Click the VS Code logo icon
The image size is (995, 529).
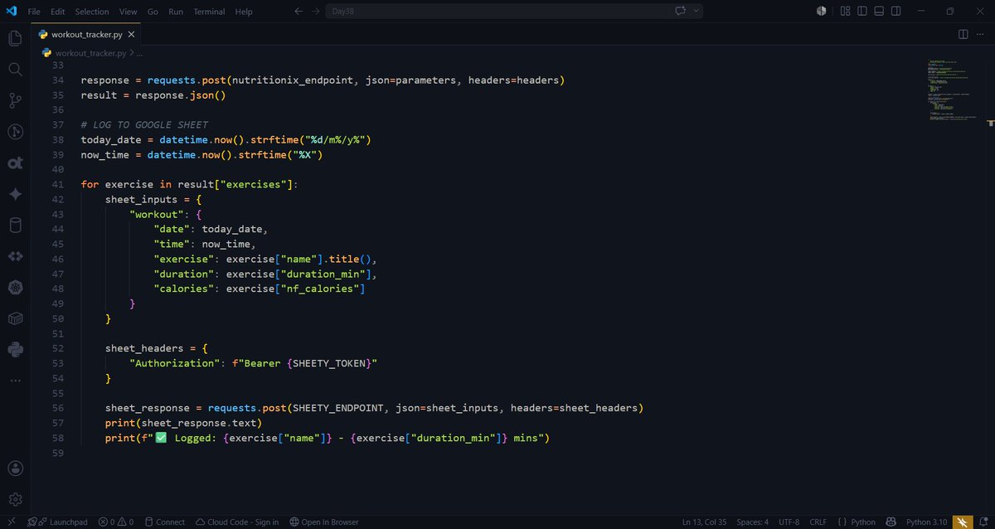point(12,12)
